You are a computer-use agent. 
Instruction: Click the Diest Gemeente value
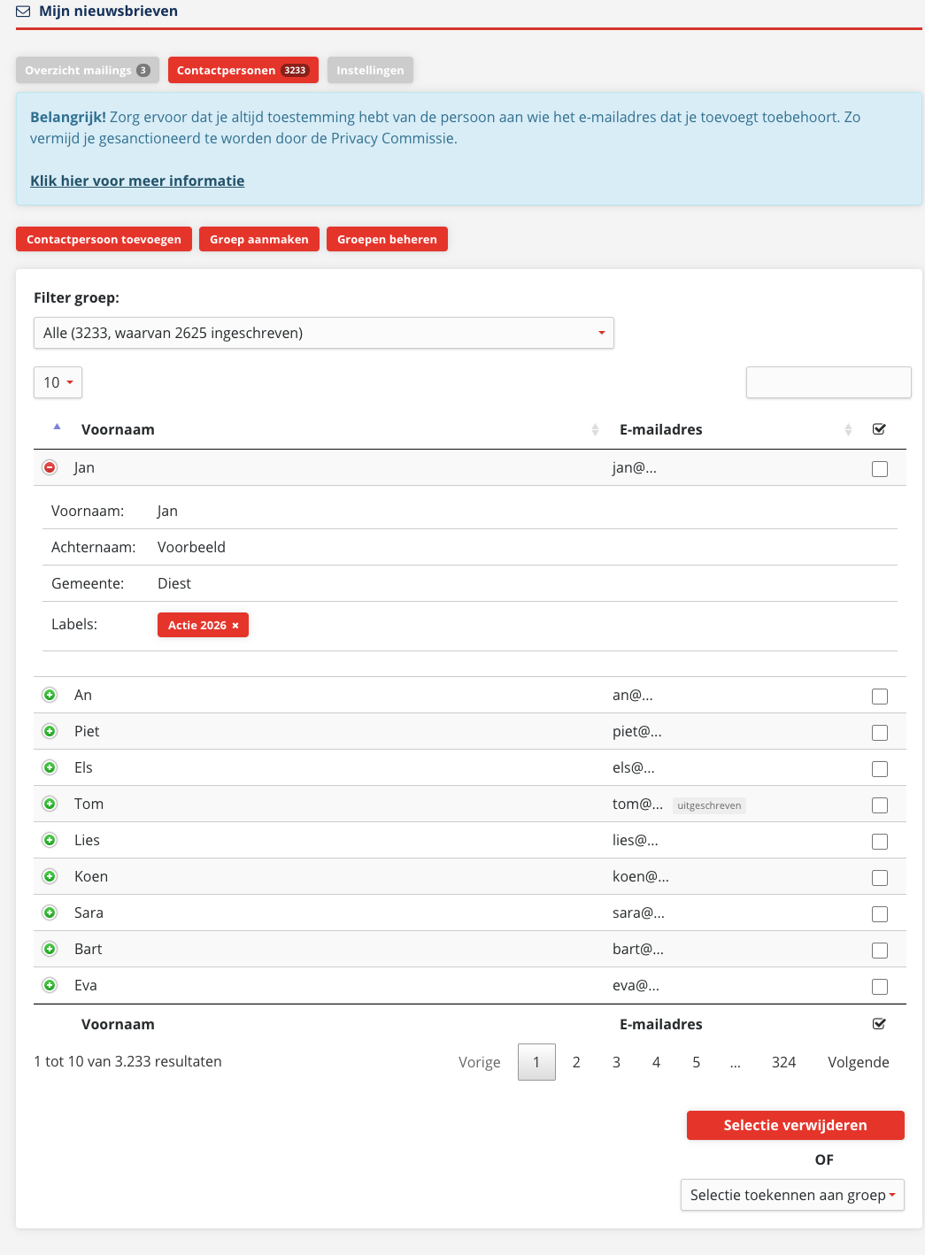point(174,583)
